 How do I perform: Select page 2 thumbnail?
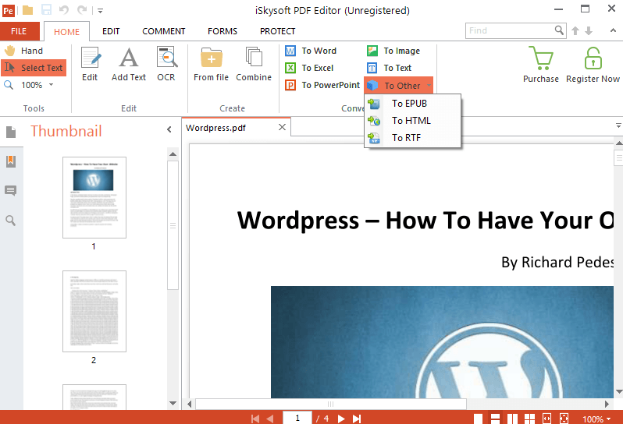(94, 311)
